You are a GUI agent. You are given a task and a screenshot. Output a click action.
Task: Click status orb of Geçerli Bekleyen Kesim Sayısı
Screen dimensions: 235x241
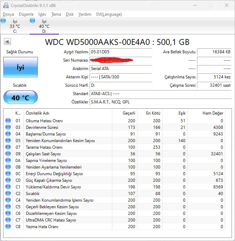click(8, 207)
